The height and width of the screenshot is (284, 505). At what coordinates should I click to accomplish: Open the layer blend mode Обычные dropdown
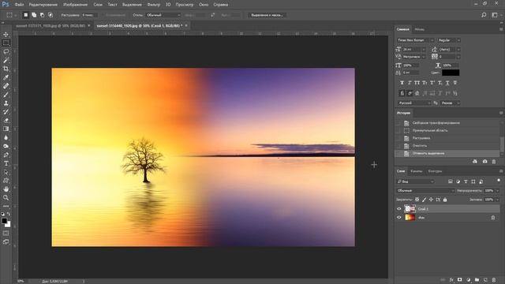pos(425,191)
